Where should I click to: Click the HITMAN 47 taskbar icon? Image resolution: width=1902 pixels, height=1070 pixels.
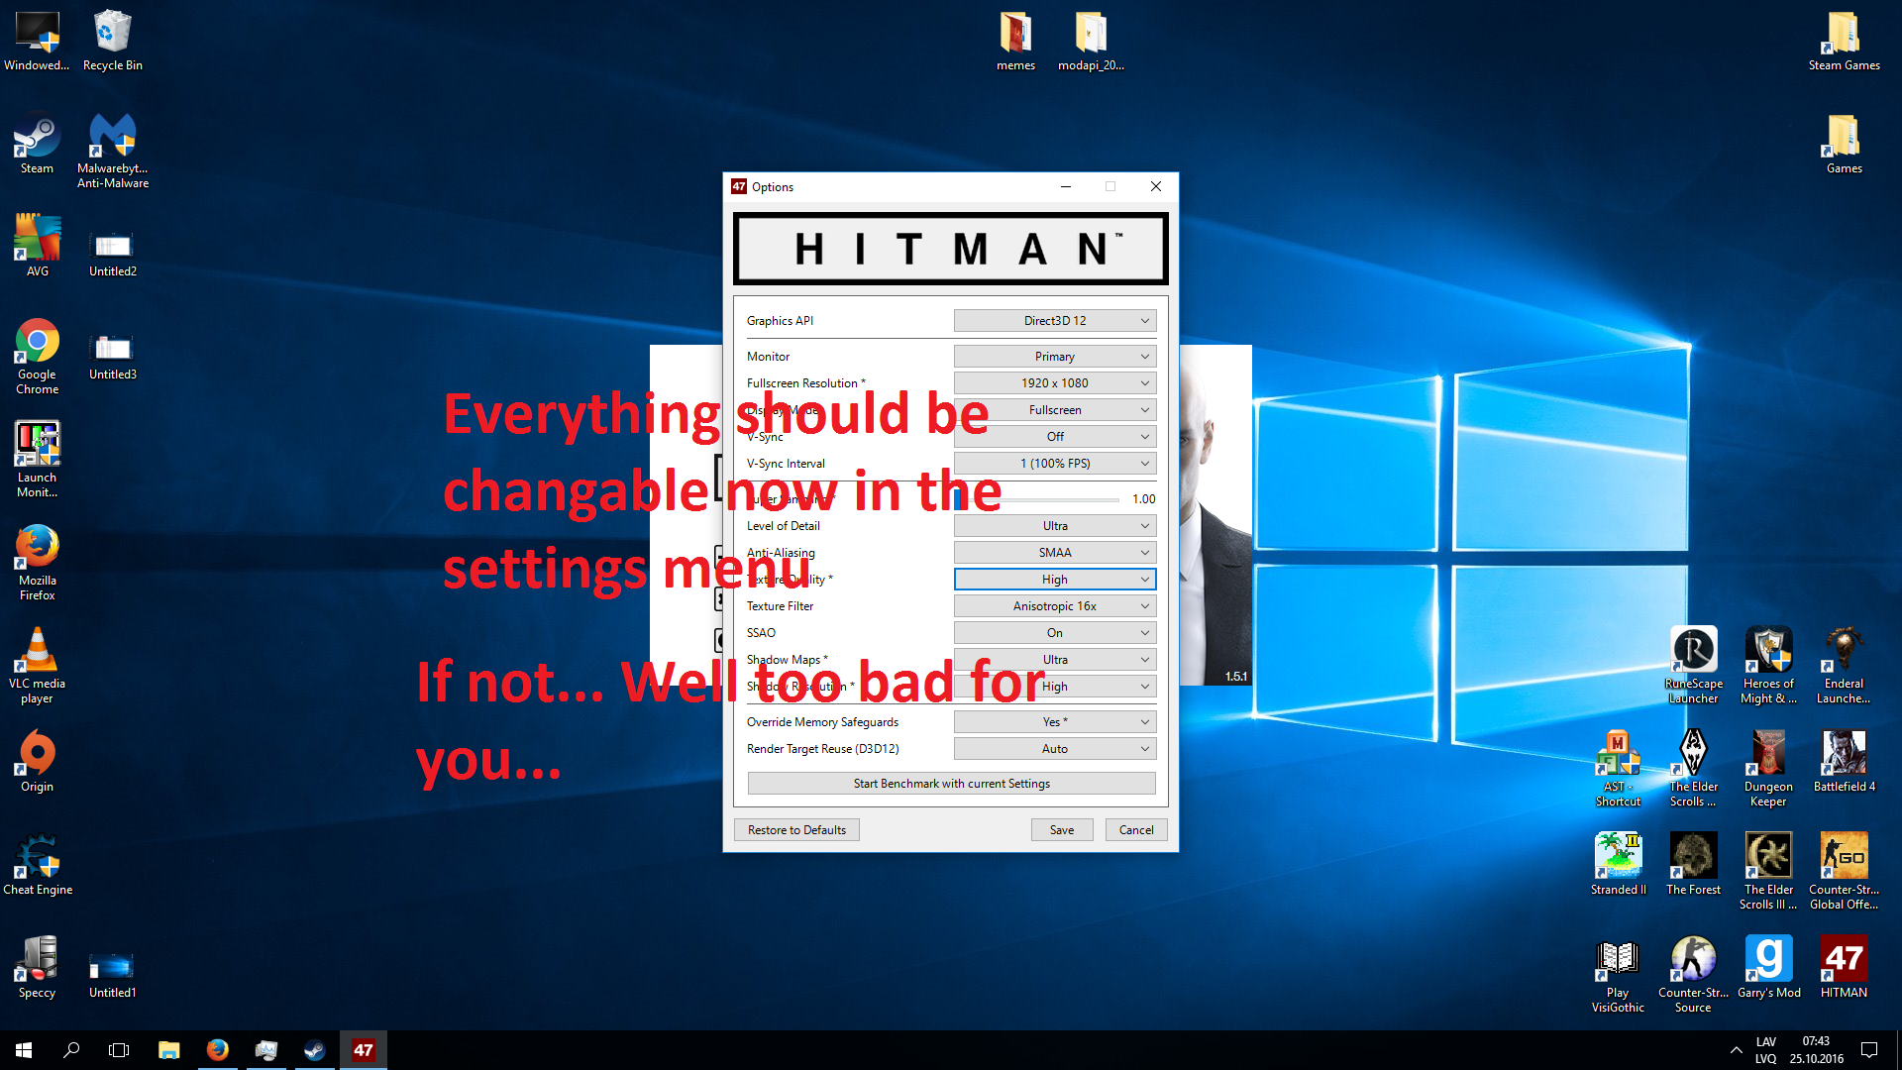point(364,1050)
